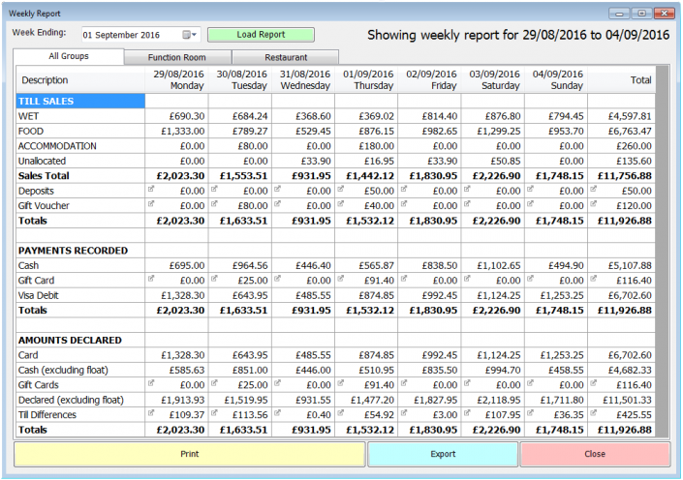Open Til Differences detail icon for Thursday
The image size is (683, 480).
[x=340, y=413]
